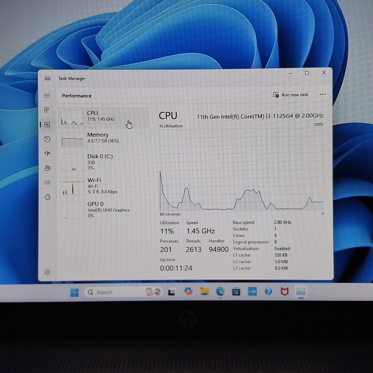Click the 'Performance' page heading
373x373 pixels.
point(77,96)
